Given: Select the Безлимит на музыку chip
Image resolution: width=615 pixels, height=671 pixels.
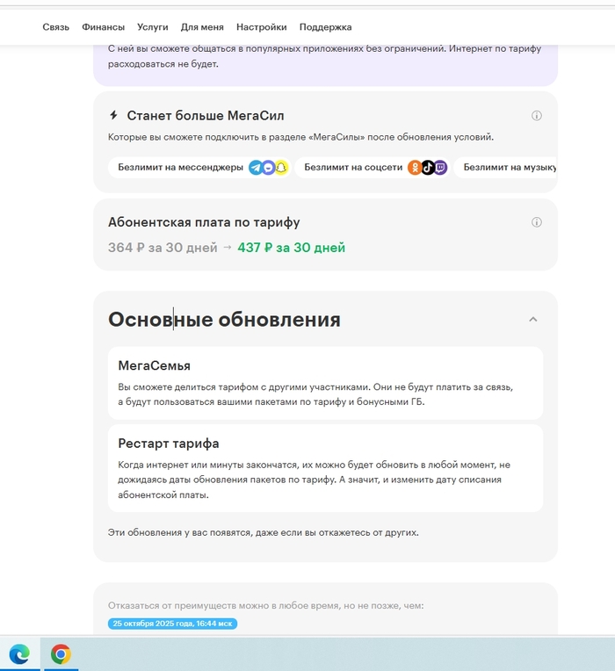Looking at the screenshot, I should [505, 168].
